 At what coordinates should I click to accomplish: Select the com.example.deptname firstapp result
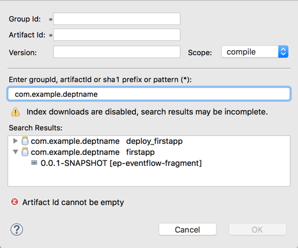[93, 152]
